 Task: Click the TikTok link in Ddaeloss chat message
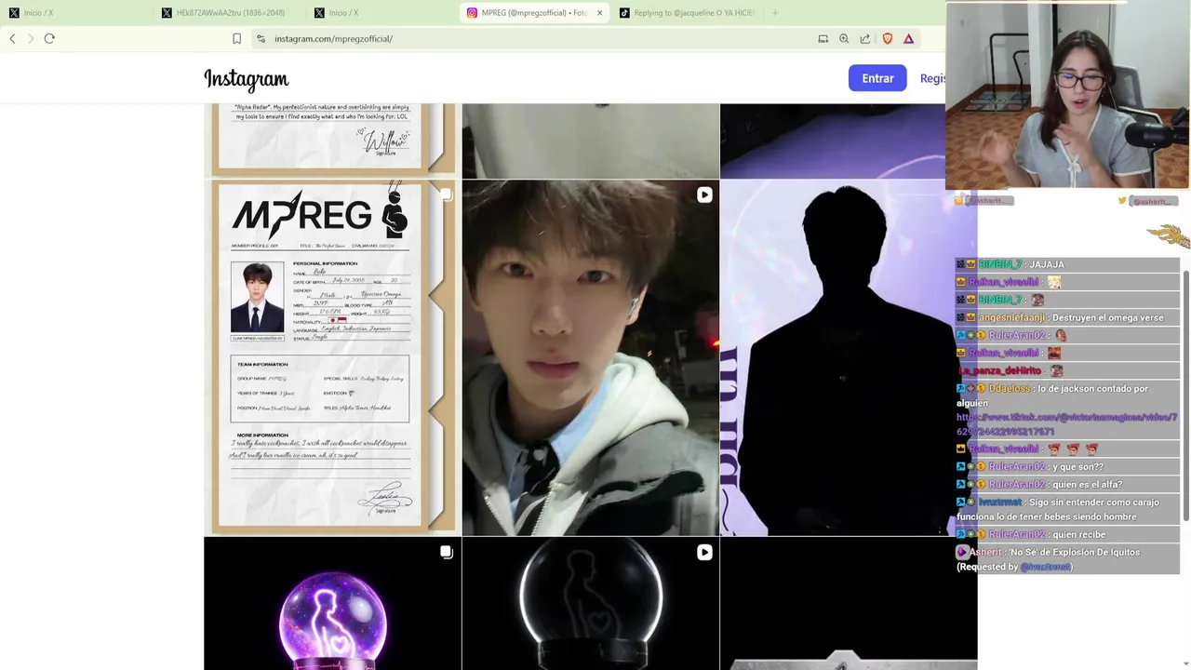click(1066, 424)
